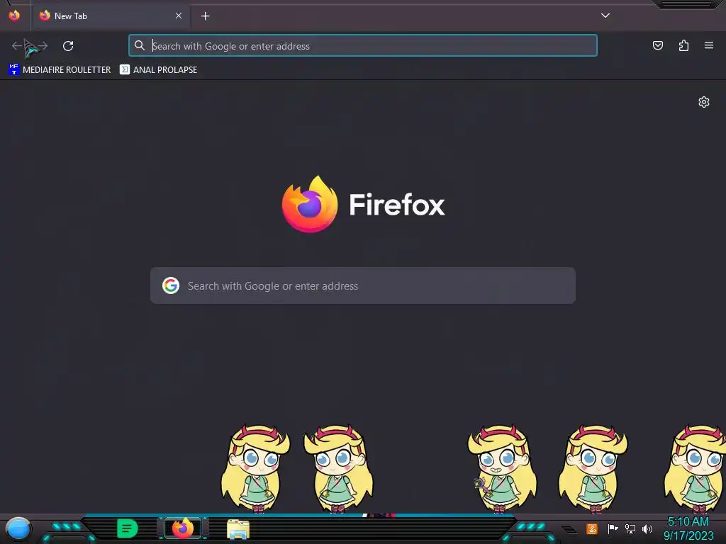Expand the list all tabs chevron
This screenshot has height=544, width=726.
(x=605, y=16)
